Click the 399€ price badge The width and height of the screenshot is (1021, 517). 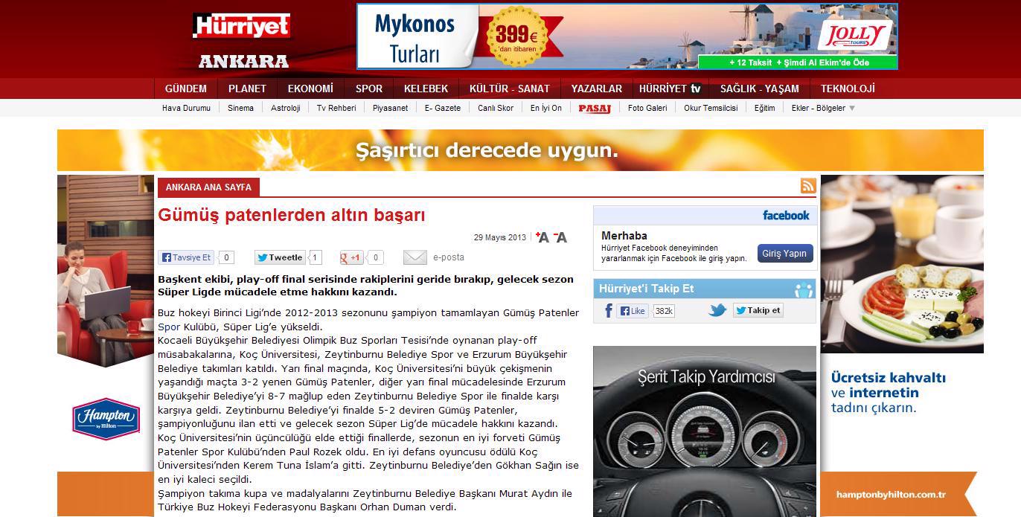tap(516, 35)
